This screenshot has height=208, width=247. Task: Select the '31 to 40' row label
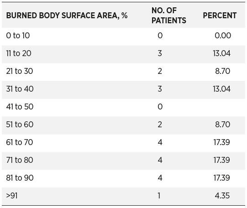click(x=20, y=89)
